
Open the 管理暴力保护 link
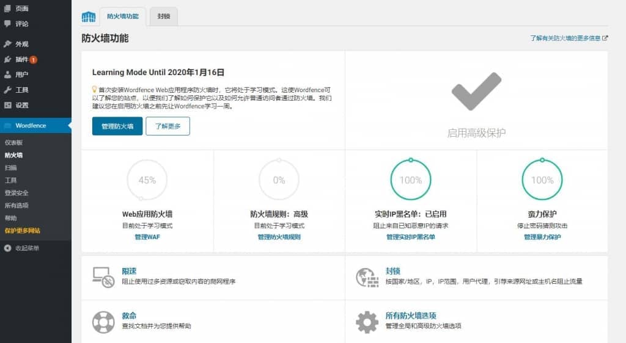pyautogui.click(x=542, y=237)
